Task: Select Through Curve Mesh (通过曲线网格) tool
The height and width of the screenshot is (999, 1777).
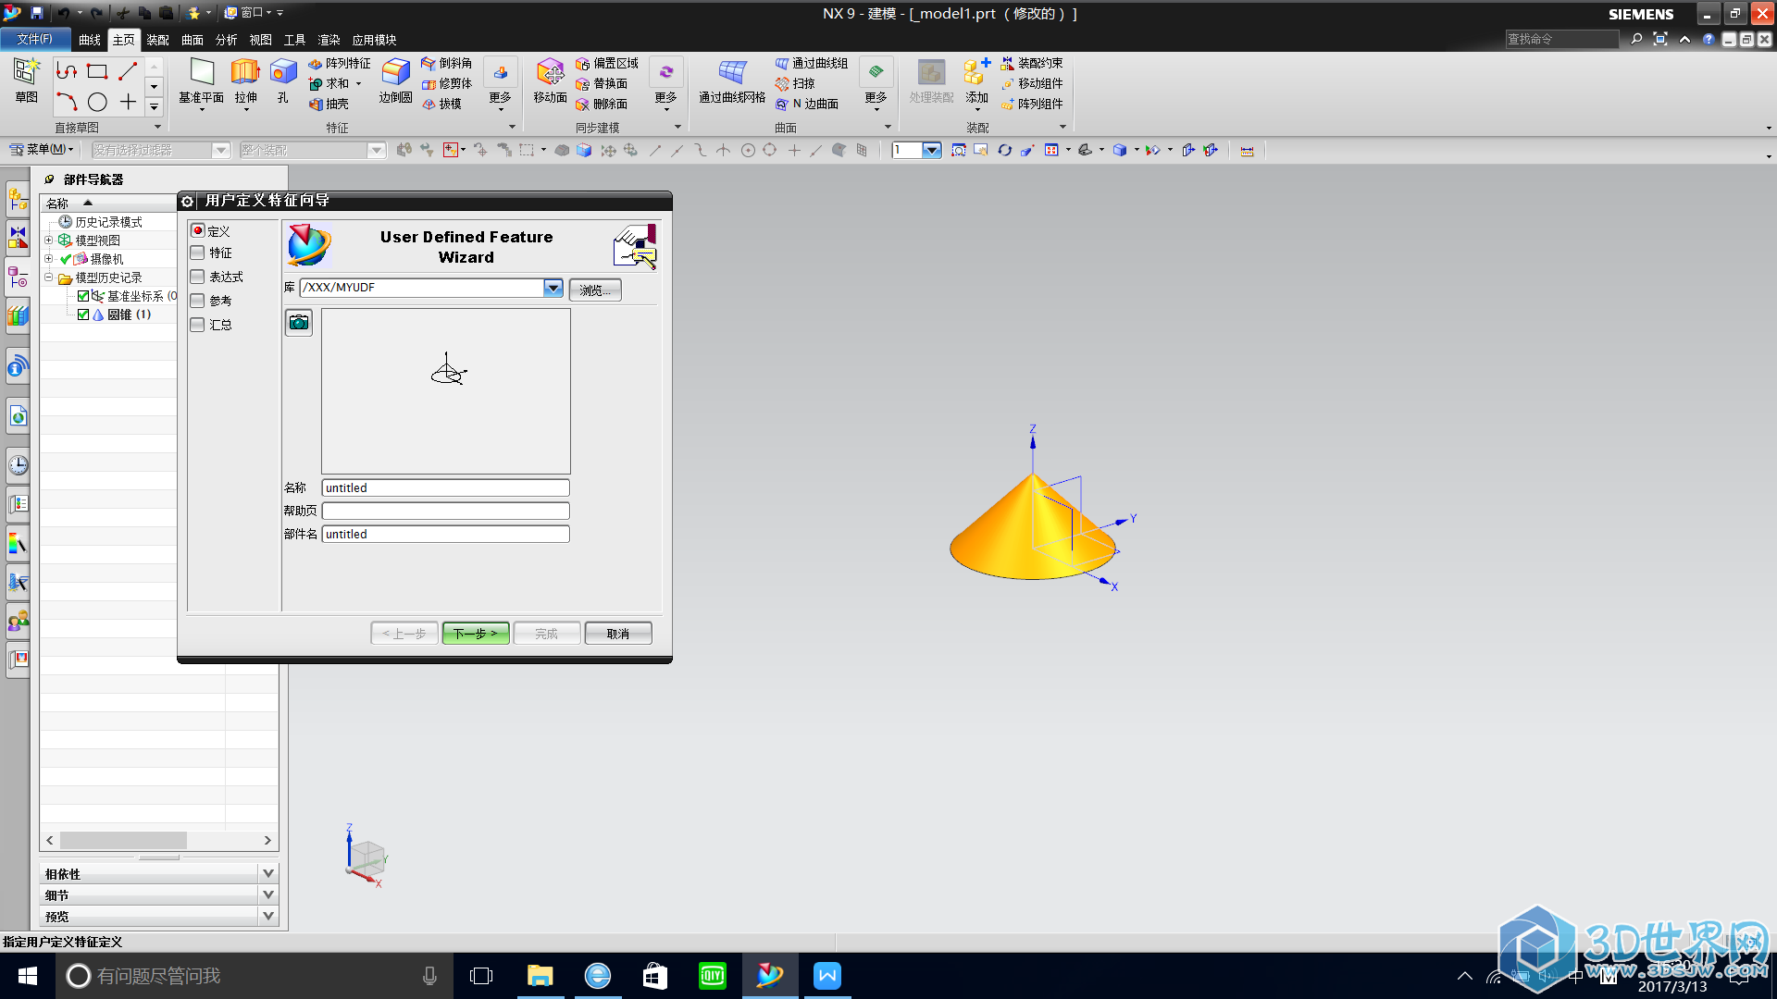Action: tap(732, 80)
